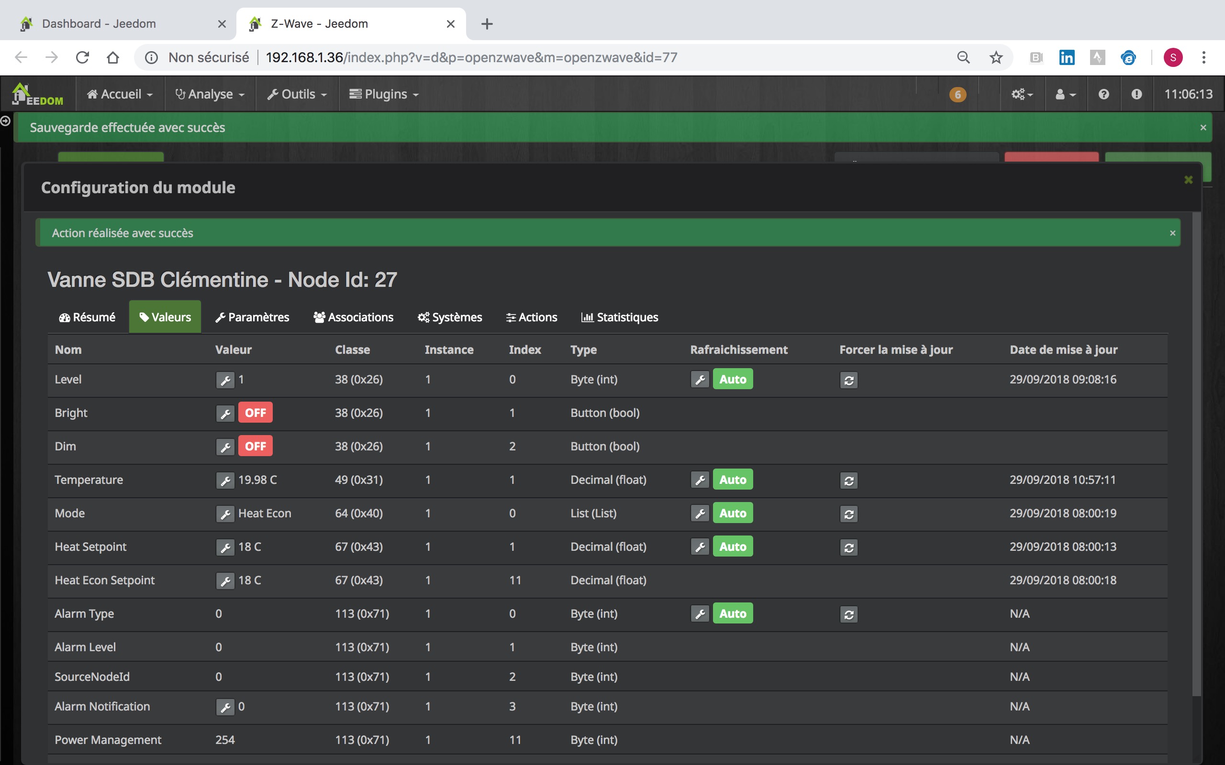Click the modal's vertical scrollbar

1196,455
